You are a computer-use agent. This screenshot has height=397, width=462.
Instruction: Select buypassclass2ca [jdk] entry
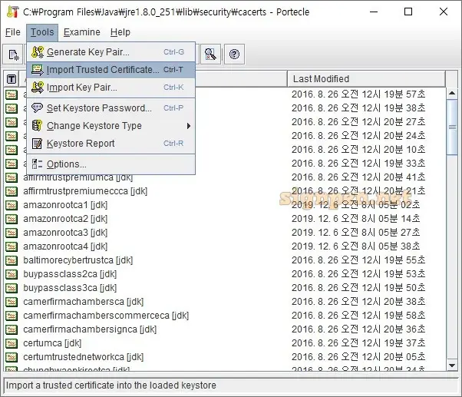70,274
